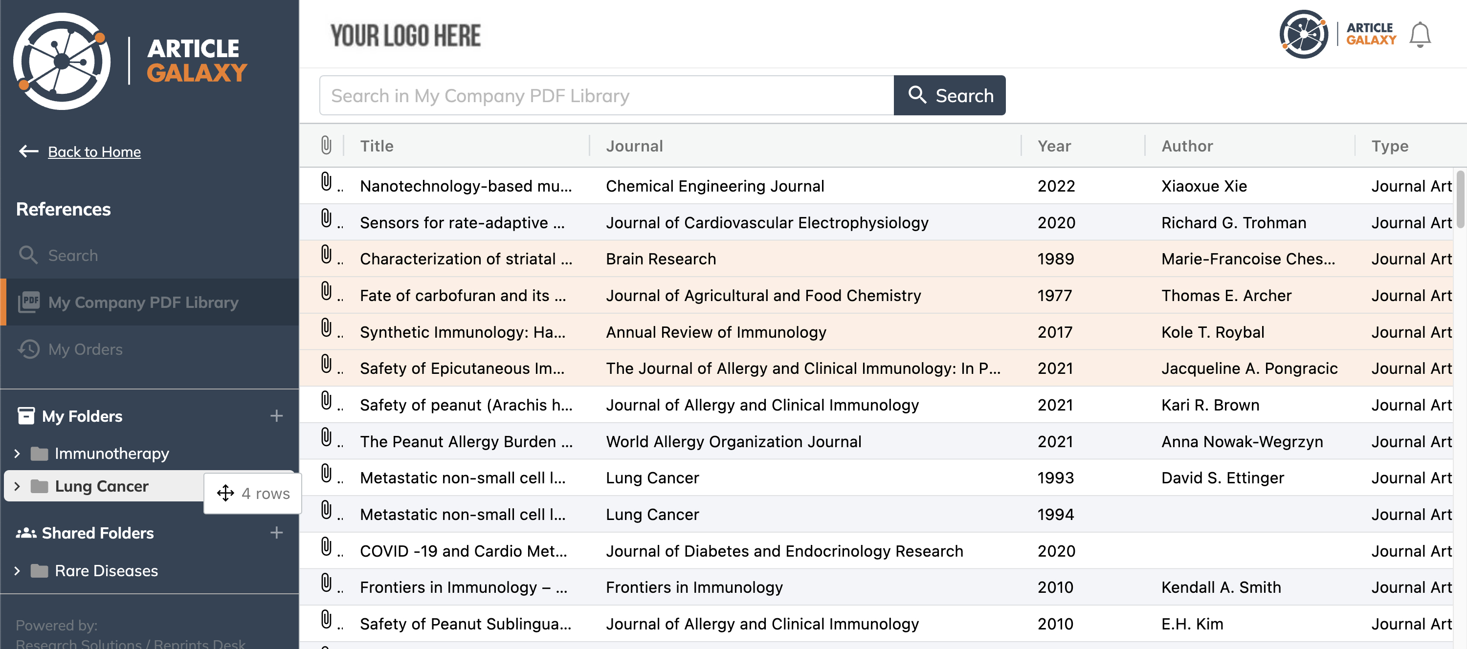1467x649 pixels.
Task: Expand the Immunotherapy folder chevron
Action: [x=17, y=454]
